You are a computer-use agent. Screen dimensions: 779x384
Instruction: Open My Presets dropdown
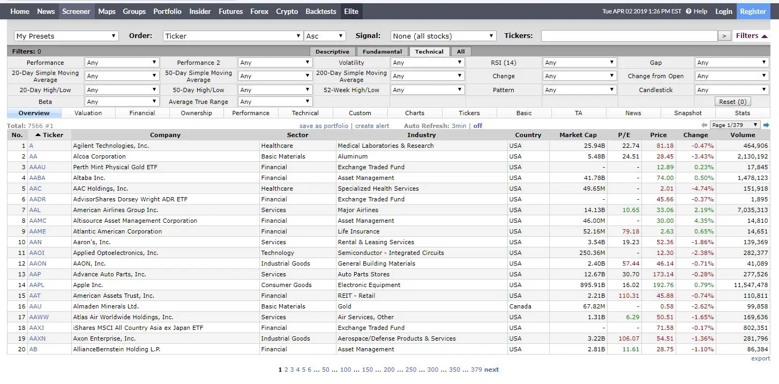click(66, 36)
